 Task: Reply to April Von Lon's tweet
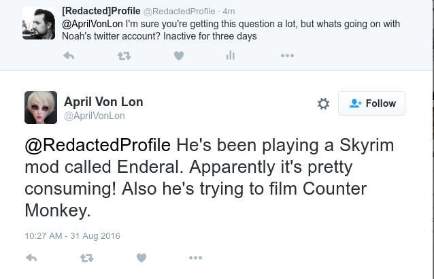pyautogui.click(x=31, y=257)
